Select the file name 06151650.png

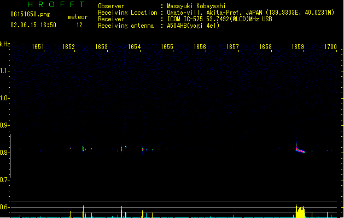point(30,14)
